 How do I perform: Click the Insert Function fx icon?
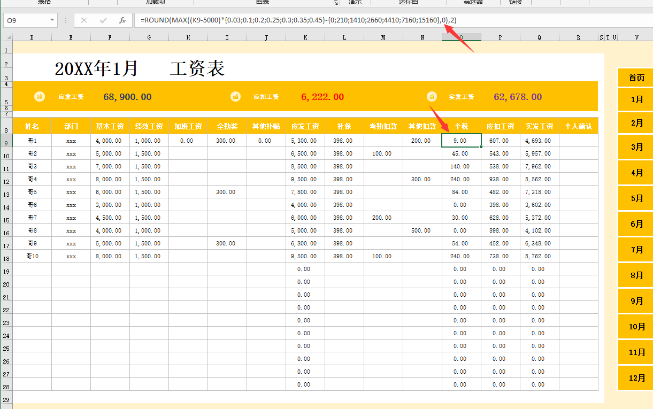122,20
